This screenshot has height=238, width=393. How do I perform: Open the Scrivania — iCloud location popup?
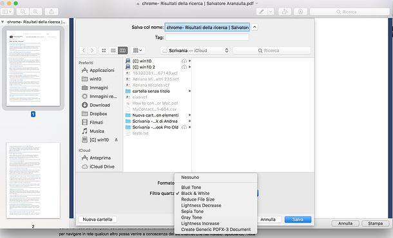click(195, 51)
